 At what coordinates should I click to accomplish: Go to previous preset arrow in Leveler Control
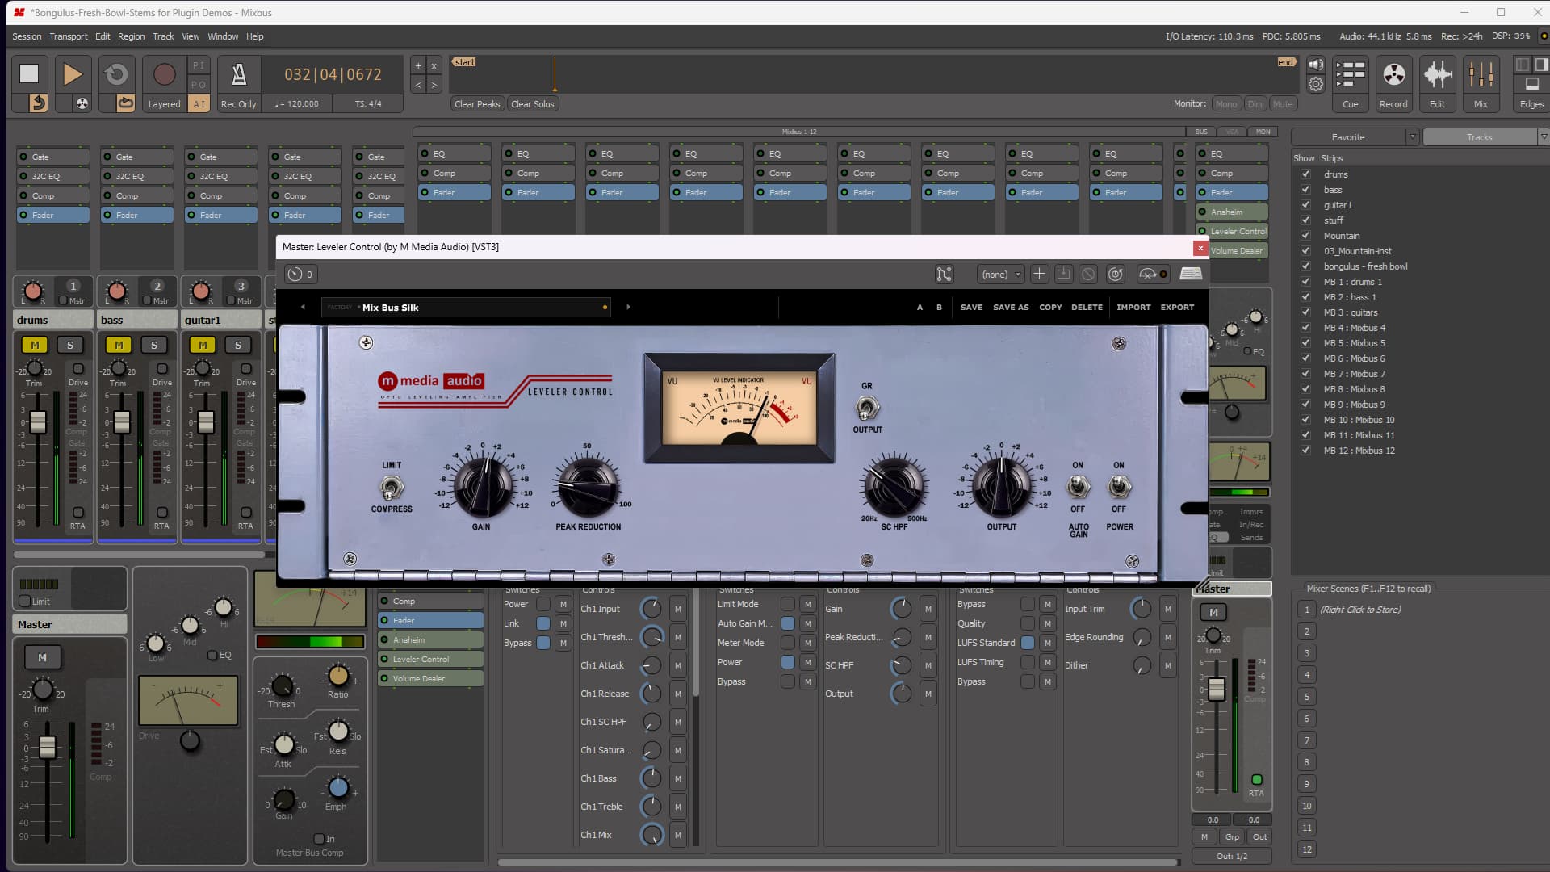[303, 307]
